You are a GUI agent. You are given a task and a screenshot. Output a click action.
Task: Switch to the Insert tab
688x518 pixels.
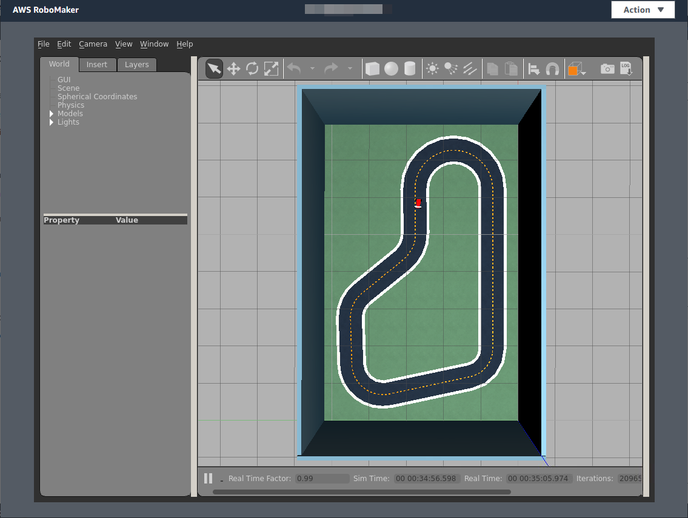(x=98, y=64)
